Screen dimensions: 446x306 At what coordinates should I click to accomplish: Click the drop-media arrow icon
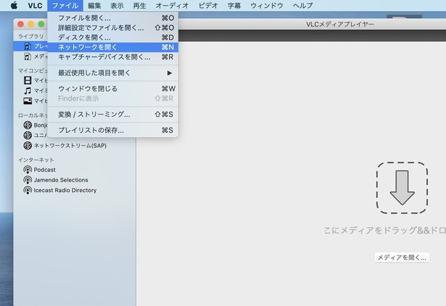click(x=402, y=188)
